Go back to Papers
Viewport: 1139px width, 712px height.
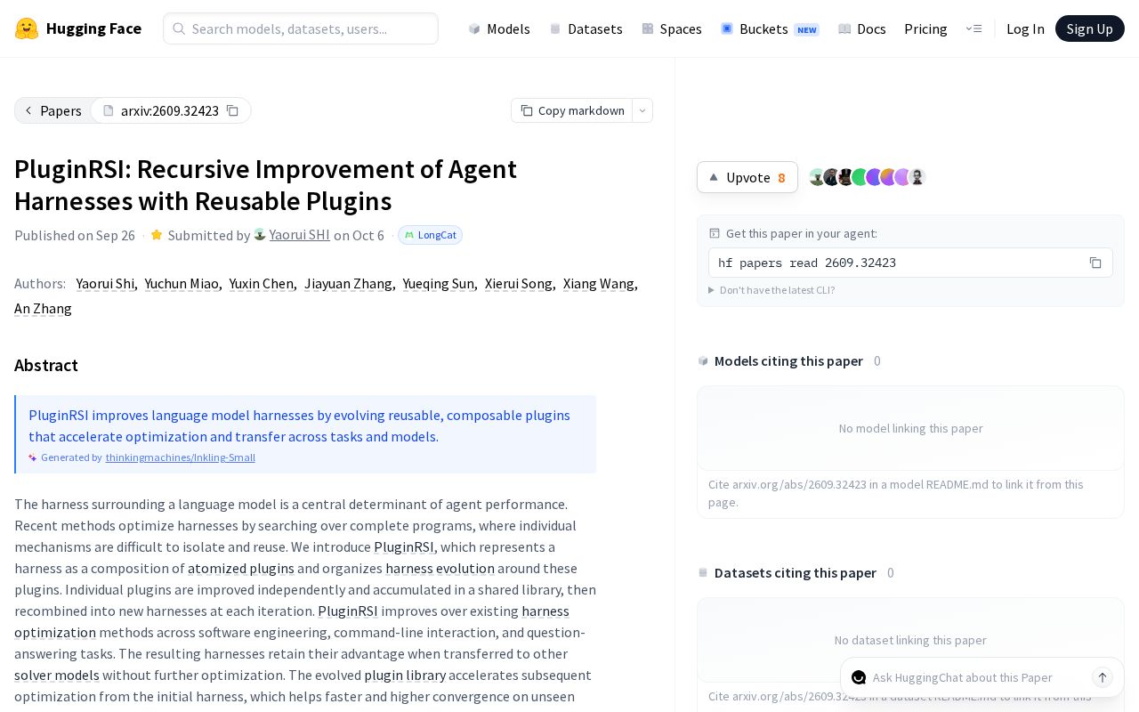(53, 110)
